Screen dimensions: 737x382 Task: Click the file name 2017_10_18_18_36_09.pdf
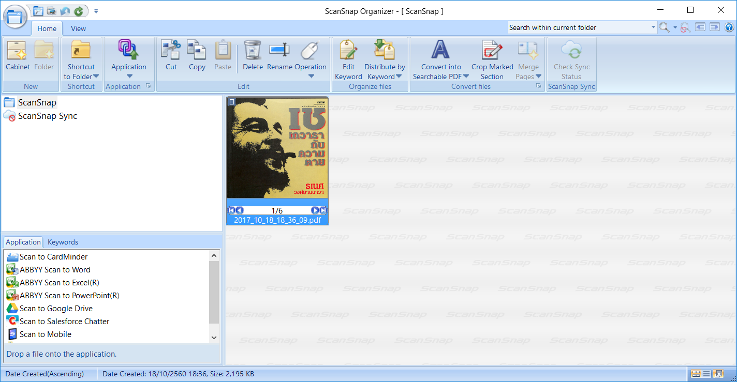click(x=277, y=220)
